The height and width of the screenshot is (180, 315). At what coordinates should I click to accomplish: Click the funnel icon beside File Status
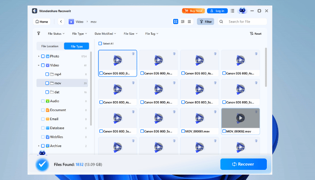(39, 33)
